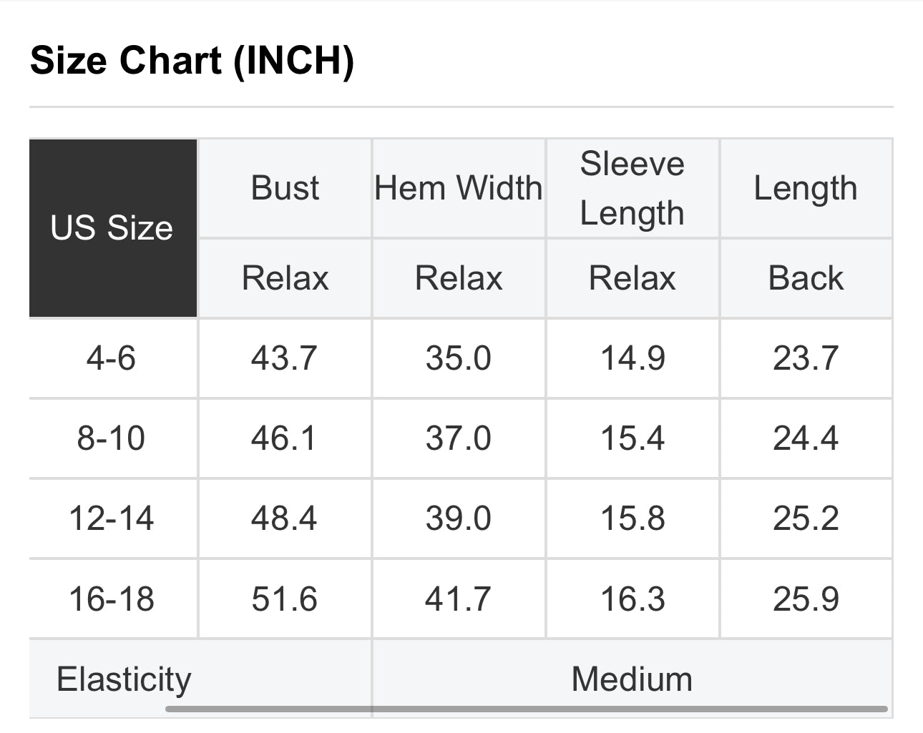Click the Back sub-header under Length
The width and height of the screenshot is (923, 733).
[x=806, y=278]
